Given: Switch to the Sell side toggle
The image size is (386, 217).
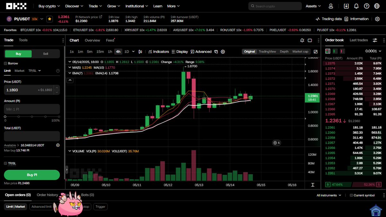Looking at the screenshot, I should 46,54.
